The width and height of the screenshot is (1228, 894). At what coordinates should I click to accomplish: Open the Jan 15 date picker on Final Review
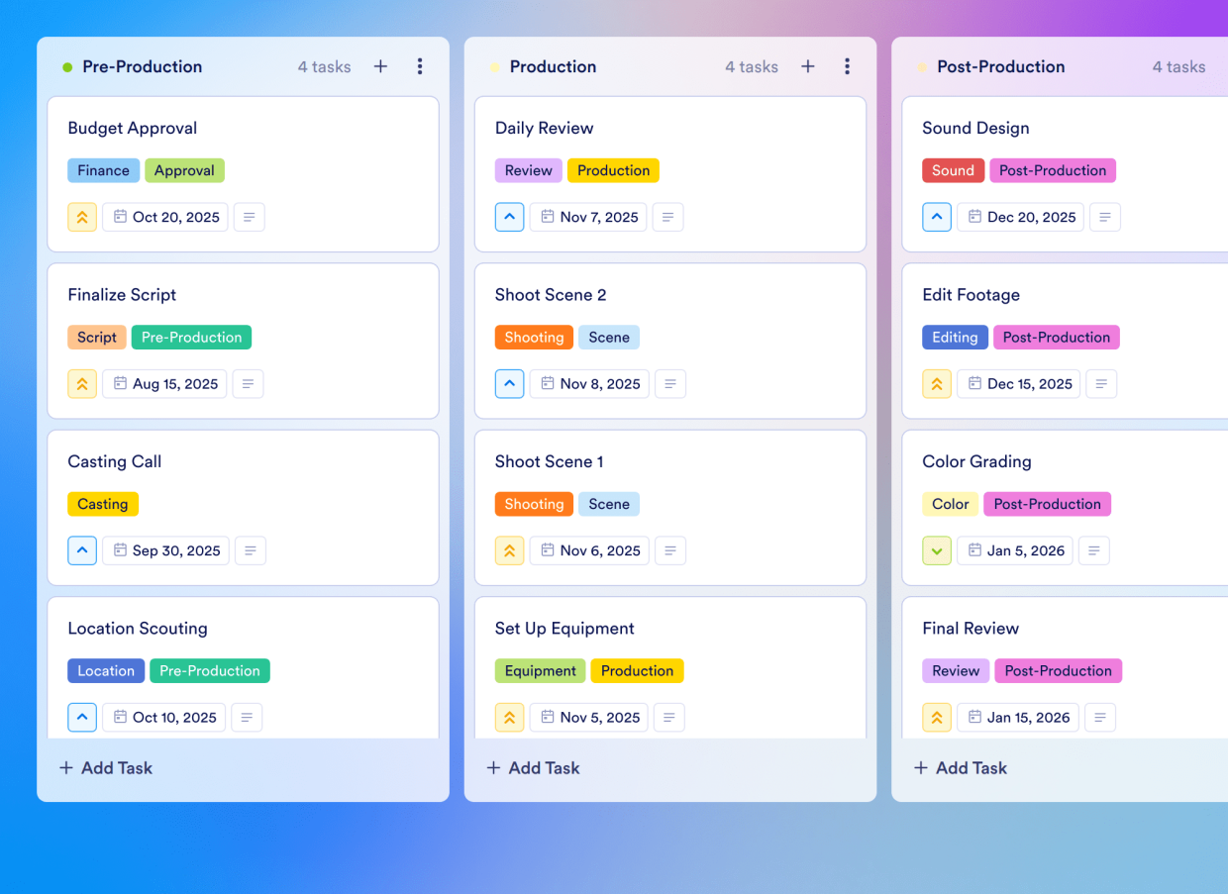coord(1017,717)
